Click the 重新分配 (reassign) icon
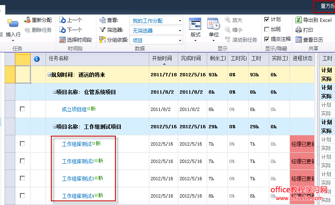Viewport: 335px width, 205px height. coord(27,20)
